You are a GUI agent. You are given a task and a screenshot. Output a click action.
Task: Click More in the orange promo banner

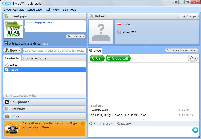pyautogui.click(x=45, y=127)
